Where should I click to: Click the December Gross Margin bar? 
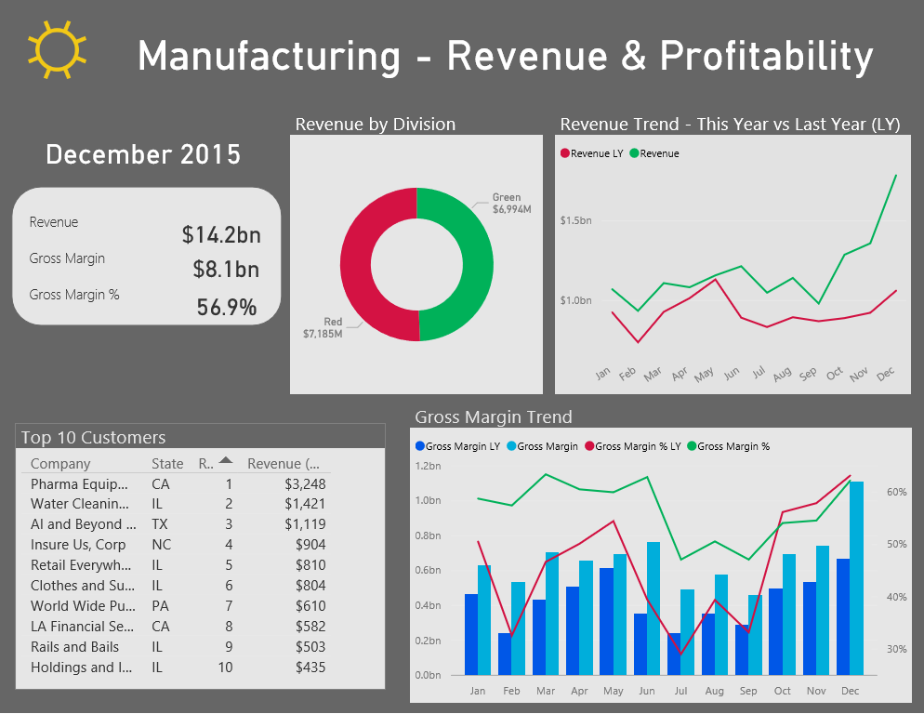coord(856,576)
